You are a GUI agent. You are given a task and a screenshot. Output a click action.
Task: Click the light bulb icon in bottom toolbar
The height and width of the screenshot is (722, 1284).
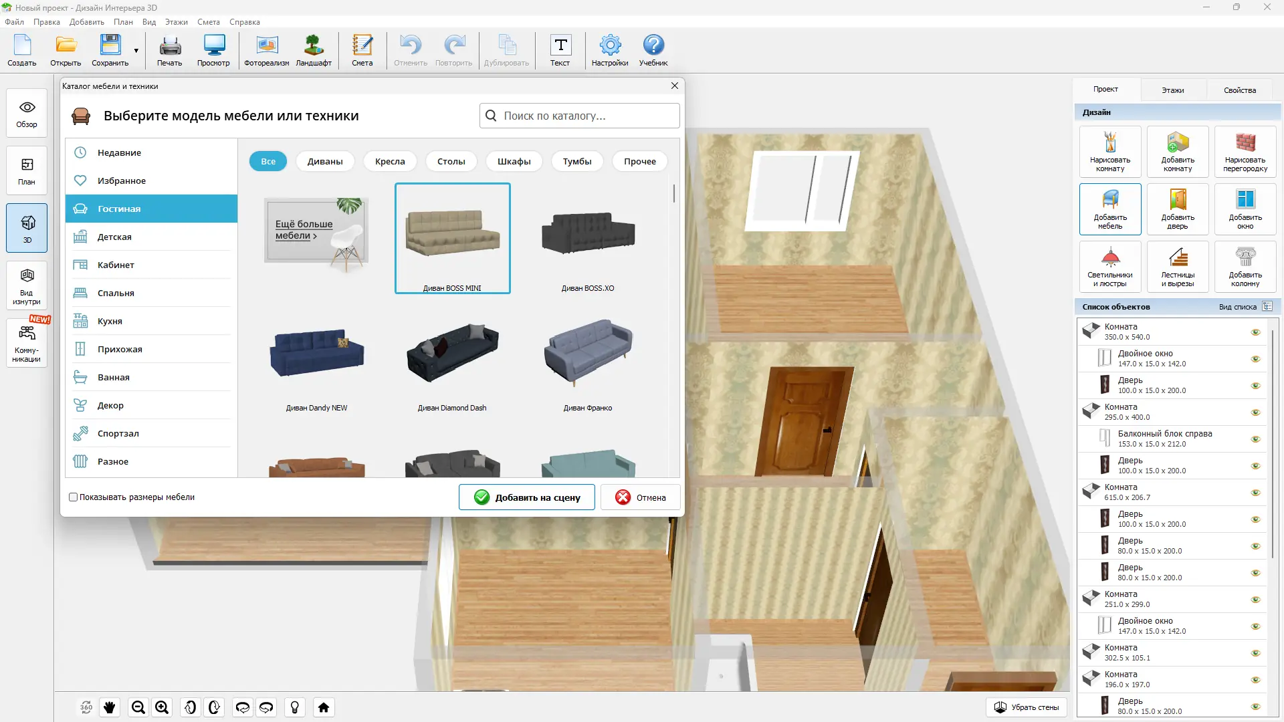295,707
